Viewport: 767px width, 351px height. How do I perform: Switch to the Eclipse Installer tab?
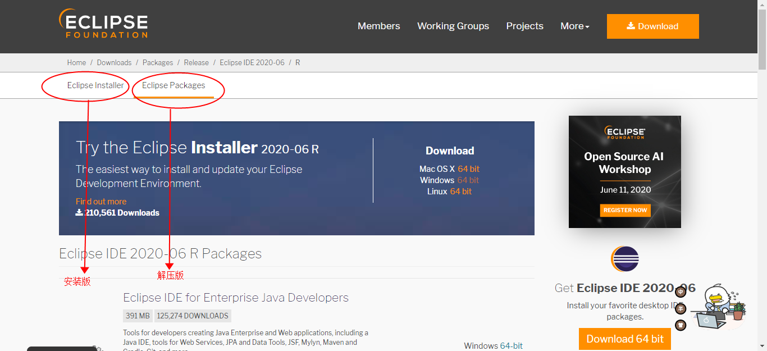coord(95,85)
